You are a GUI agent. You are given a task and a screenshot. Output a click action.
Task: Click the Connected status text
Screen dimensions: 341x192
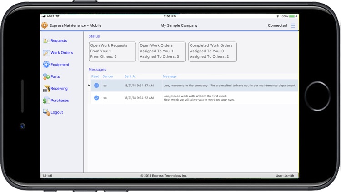277,25
